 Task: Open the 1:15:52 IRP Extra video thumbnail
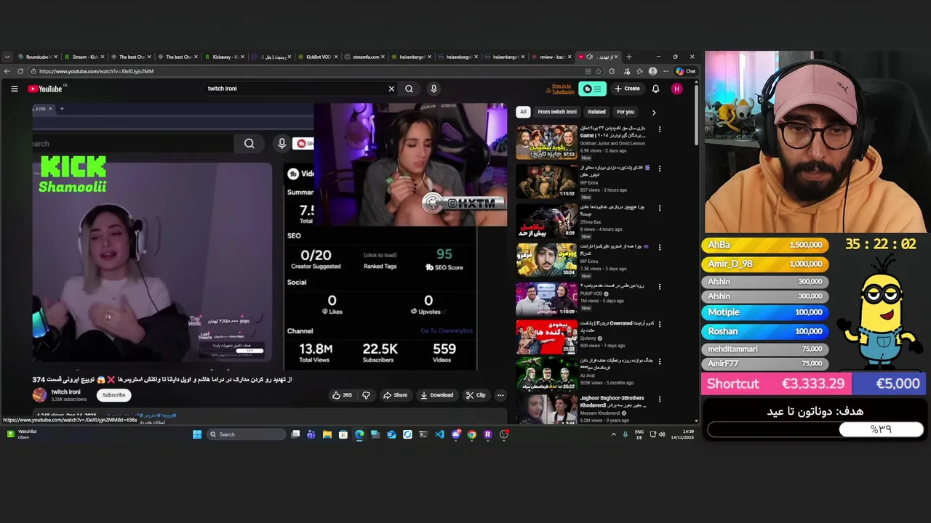click(546, 182)
